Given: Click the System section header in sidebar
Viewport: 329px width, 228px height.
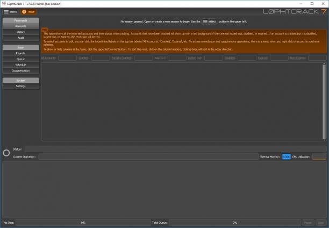Looking at the screenshot, I should (x=20, y=81).
